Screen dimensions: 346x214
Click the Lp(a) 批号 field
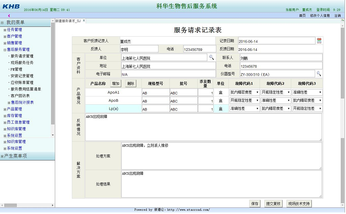pos(184,109)
